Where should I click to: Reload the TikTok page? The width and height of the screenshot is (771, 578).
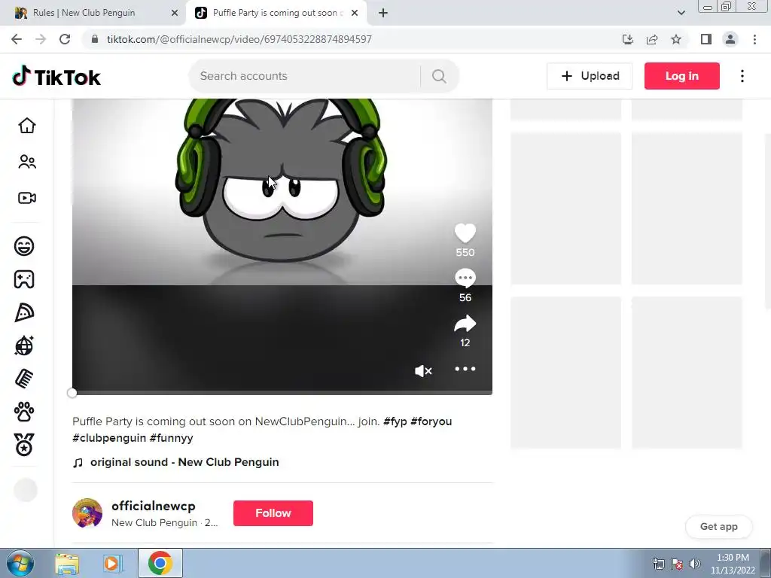tap(65, 39)
